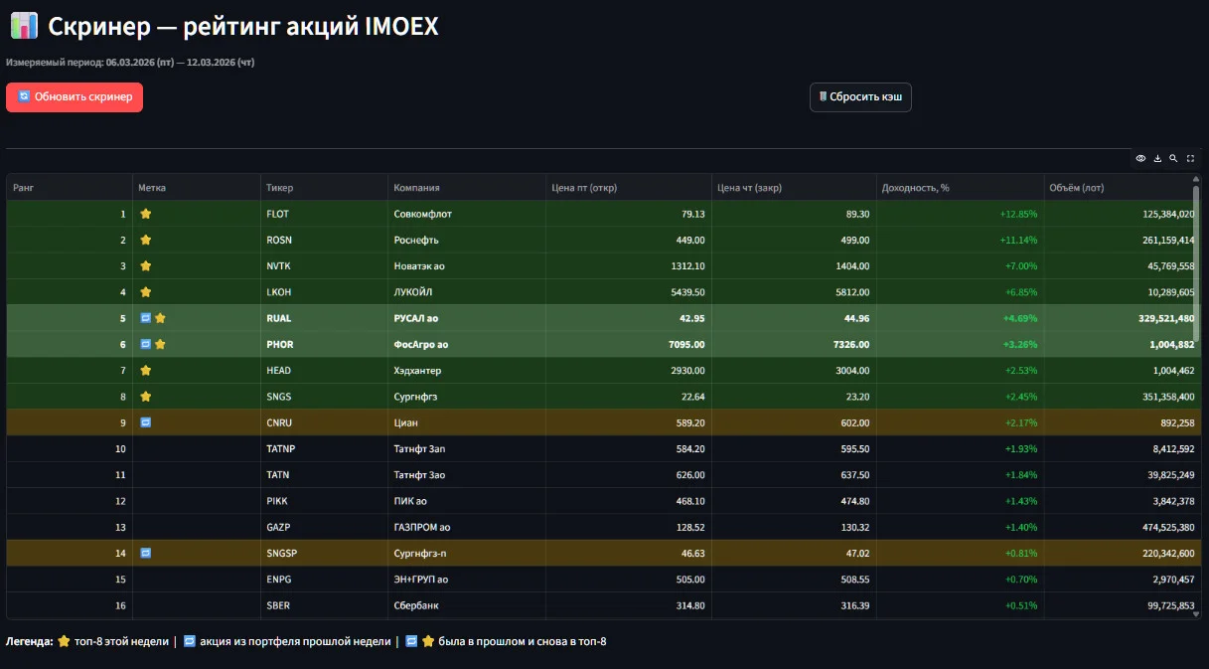Select the +0.51% return cell

960,604
